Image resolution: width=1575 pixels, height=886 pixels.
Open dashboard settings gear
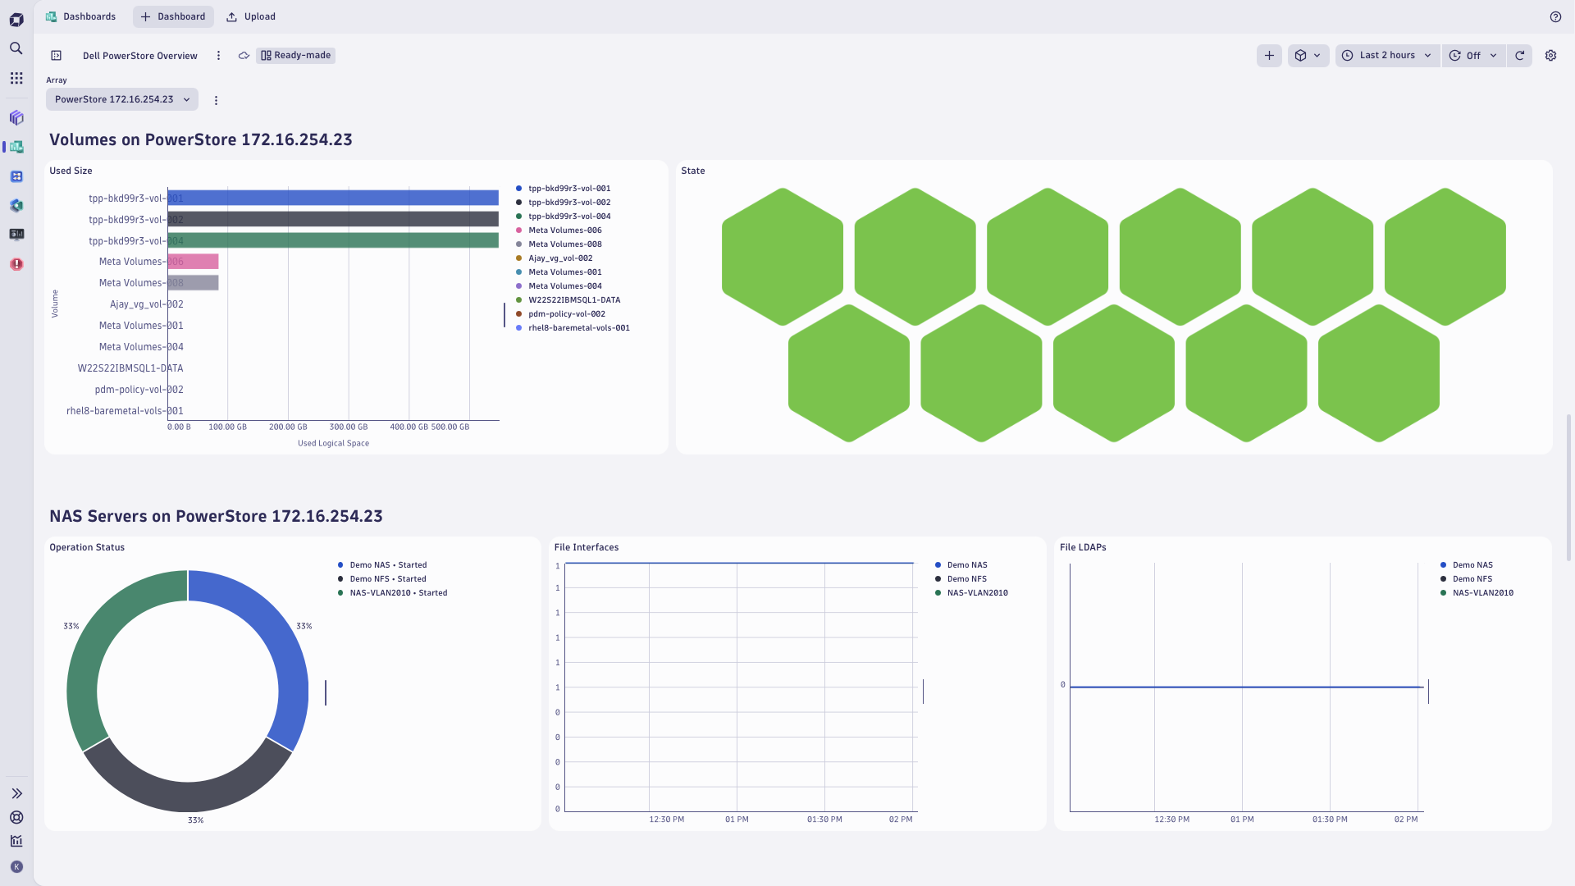click(x=1550, y=56)
